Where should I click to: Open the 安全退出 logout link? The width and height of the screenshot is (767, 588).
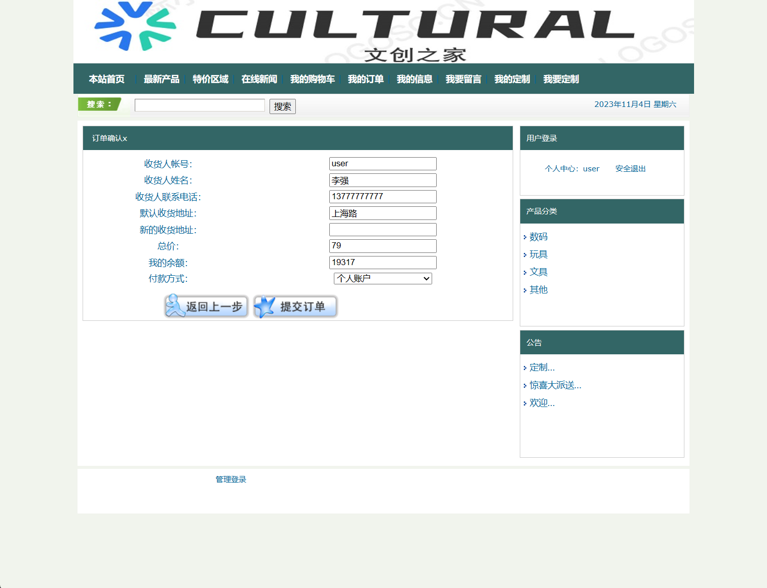pos(630,168)
